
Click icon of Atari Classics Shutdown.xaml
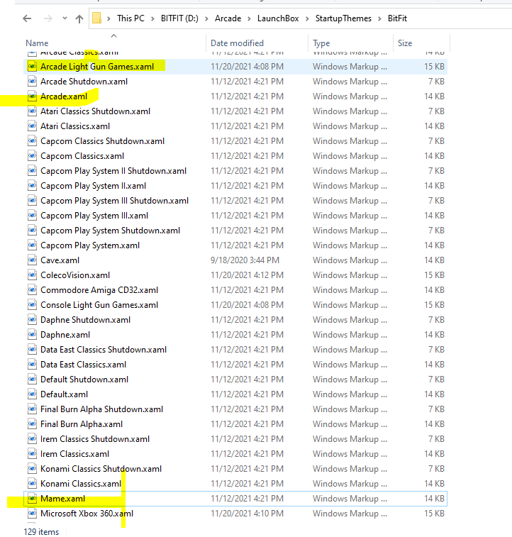[32, 111]
